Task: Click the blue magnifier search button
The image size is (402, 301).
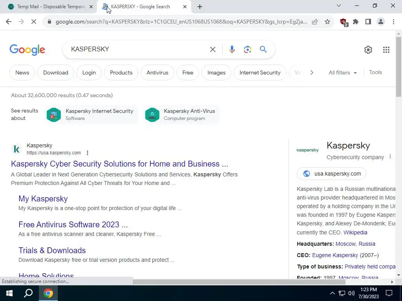Action: coord(263,49)
